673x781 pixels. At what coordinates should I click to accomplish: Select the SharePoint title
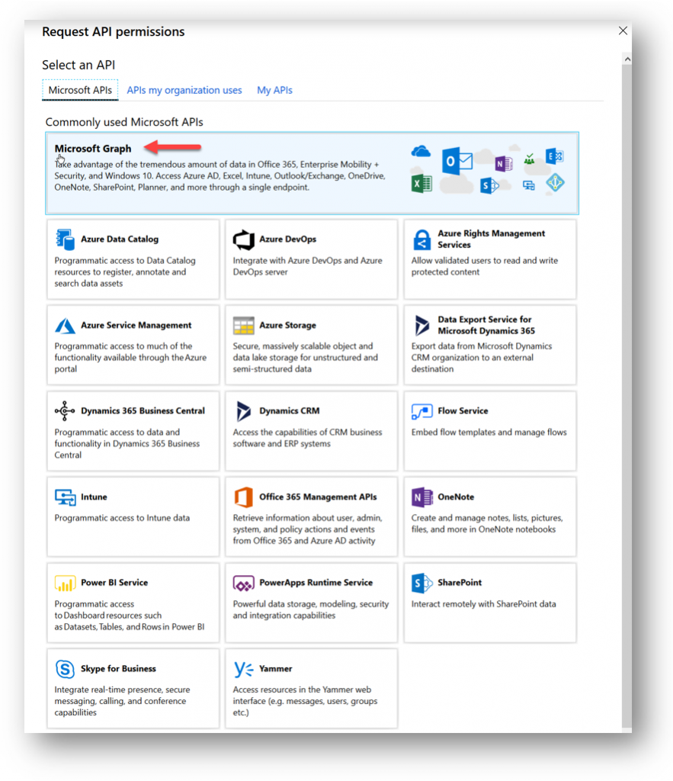(x=460, y=583)
